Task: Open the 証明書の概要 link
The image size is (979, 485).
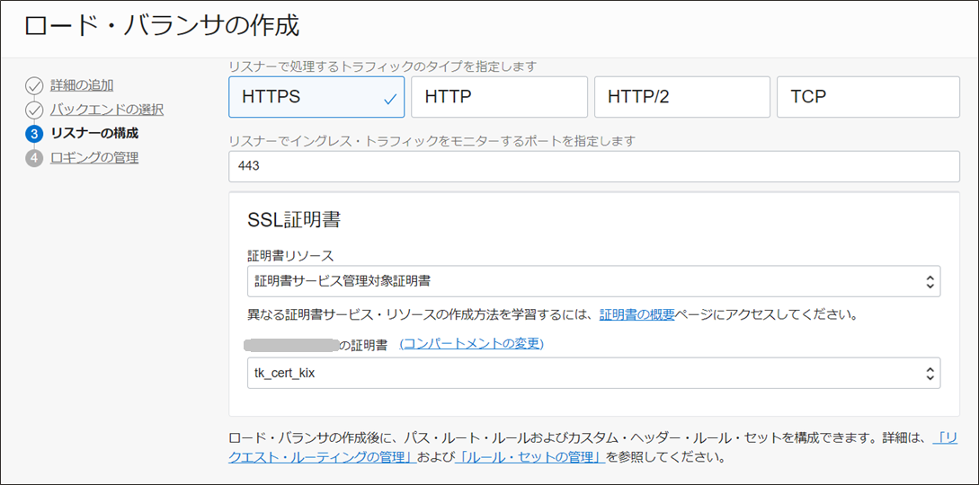Action: click(x=636, y=314)
